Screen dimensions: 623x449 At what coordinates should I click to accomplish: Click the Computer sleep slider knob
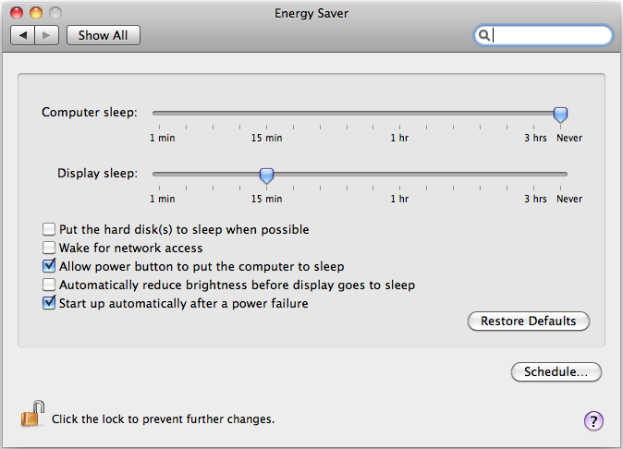coord(560,114)
